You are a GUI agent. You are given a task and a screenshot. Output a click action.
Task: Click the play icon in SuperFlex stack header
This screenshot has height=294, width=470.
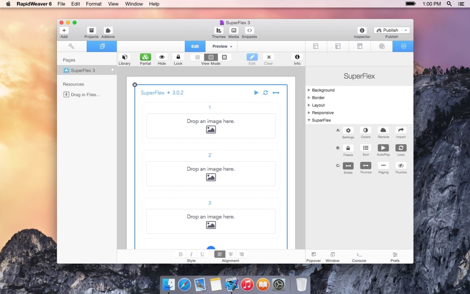256,93
